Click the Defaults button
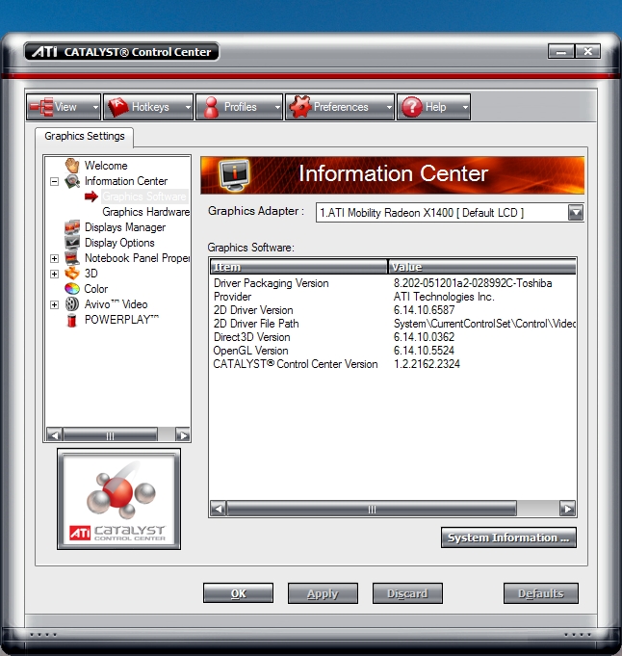Viewport: 622px width, 656px height. tap(541, 593)
